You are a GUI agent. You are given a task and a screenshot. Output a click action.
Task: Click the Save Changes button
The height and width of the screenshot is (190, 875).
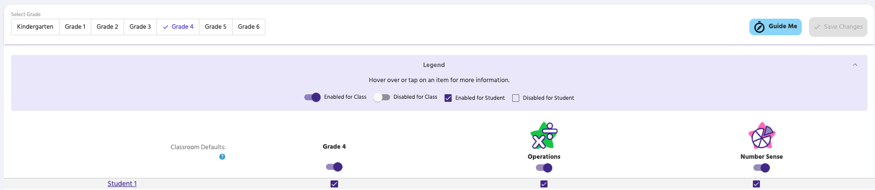coord(838,27)
